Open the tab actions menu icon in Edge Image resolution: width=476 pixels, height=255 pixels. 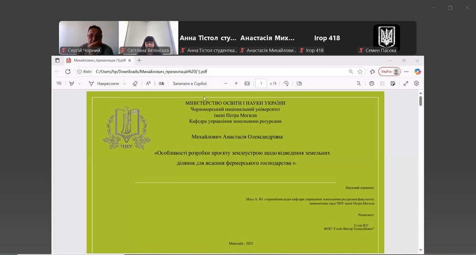coord(57,61)
